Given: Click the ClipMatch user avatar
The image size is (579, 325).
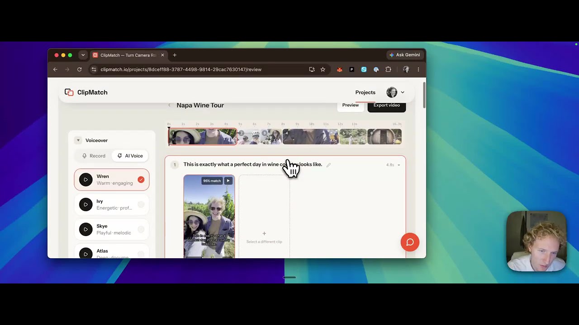Looking at the screenshot, I should [392, 93].
